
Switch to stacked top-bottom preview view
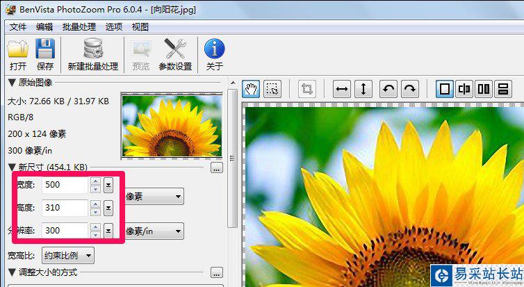503,89
